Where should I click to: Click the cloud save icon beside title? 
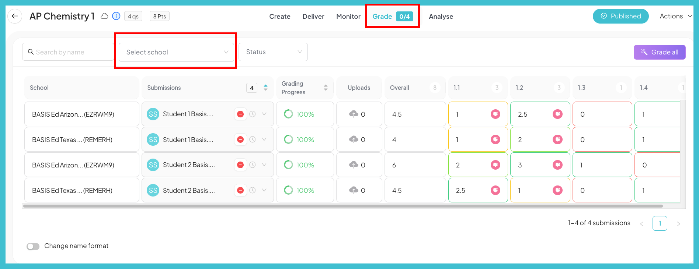pyautogui.click(x=105, y=16)
